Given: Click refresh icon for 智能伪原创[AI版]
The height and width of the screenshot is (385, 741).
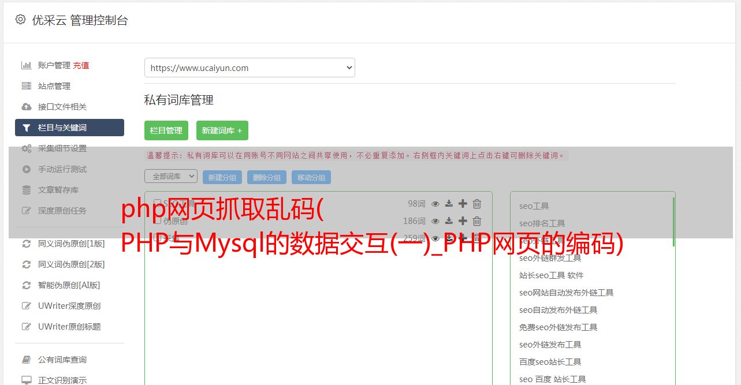Looking at the screenshot, I should [27, 285].
